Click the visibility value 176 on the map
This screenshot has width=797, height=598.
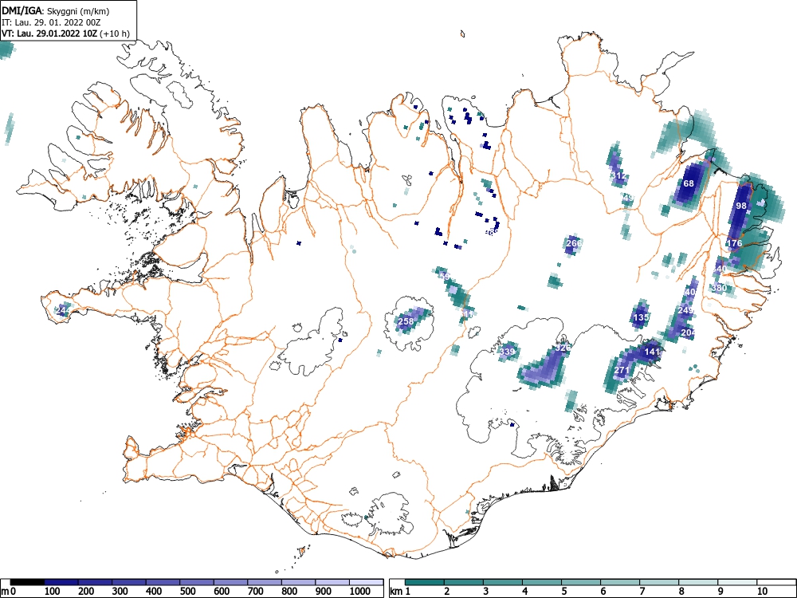coord(735,243)
